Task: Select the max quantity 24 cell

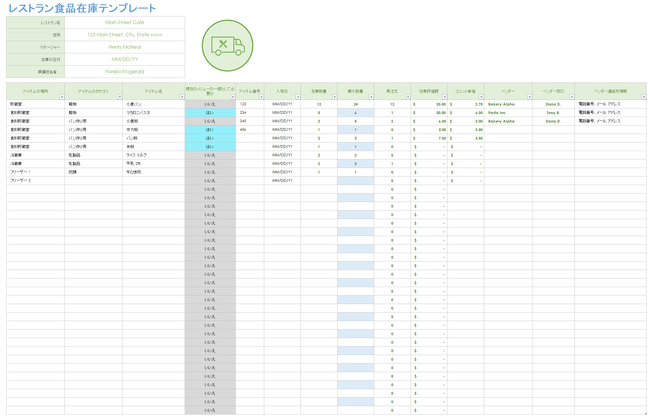Action: [x=356, y=104]
